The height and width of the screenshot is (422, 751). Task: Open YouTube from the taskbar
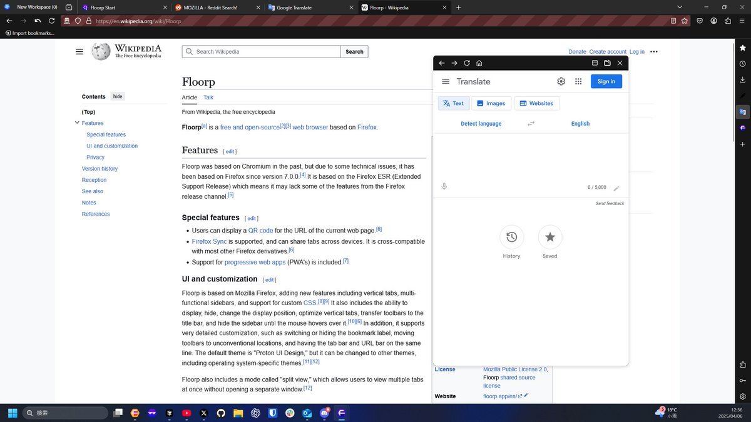186,413
